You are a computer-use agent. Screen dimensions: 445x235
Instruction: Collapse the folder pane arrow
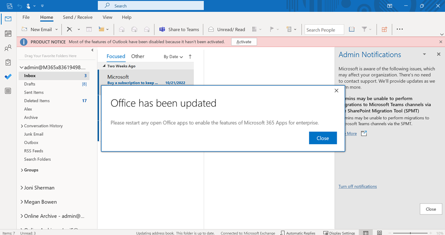click(x=92, y=50)
